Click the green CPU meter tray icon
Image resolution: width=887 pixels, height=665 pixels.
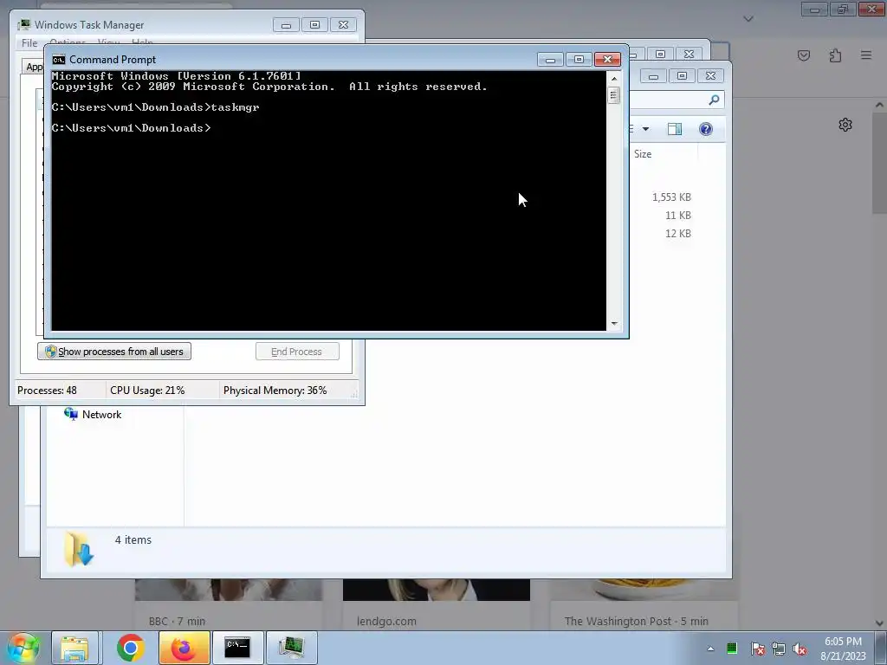[731, 648]
